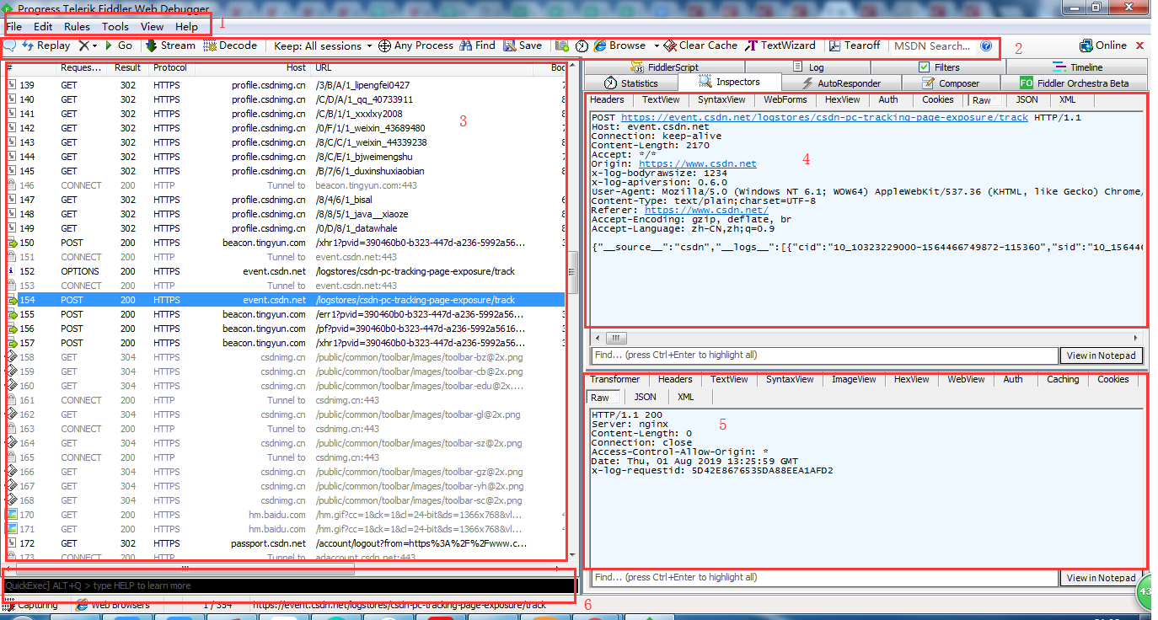This screenshot has height=620, width=1158.
Task: Switch to the Composer tab
Action: coord(951,83)
